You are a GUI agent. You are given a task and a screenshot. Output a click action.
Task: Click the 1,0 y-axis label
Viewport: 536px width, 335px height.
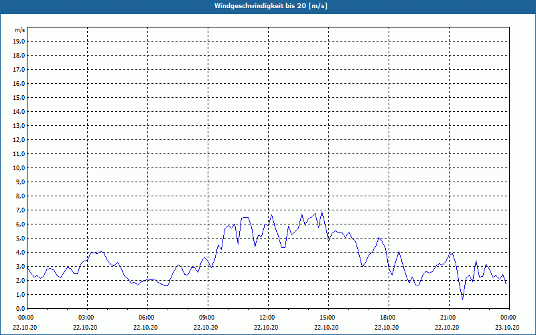click(21, 295)
